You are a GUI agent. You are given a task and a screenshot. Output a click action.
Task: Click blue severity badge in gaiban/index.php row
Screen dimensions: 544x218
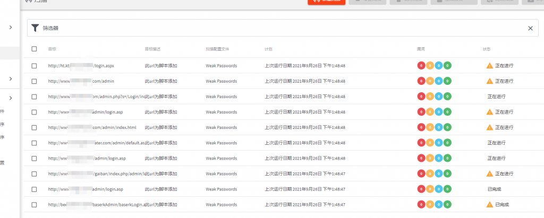pos(438,173)
